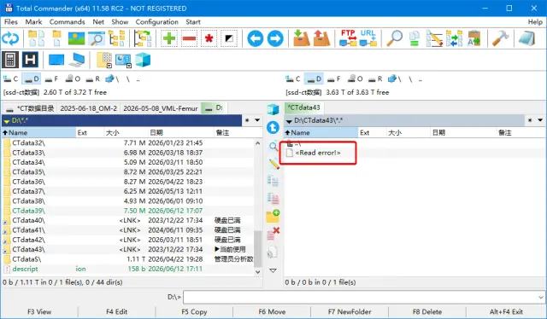Screen dimensions: 547x319
Task: Click the Reread source refresh icon
Action: (x=10, y=38)
